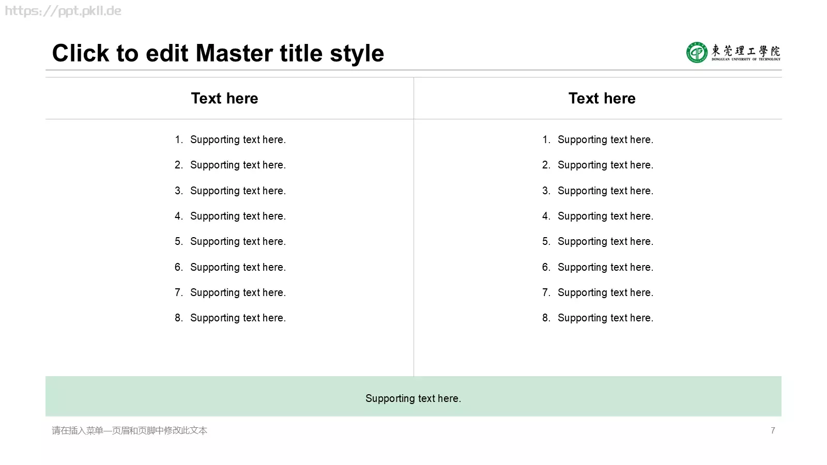Click the slide number 7

tap(773, 430)
